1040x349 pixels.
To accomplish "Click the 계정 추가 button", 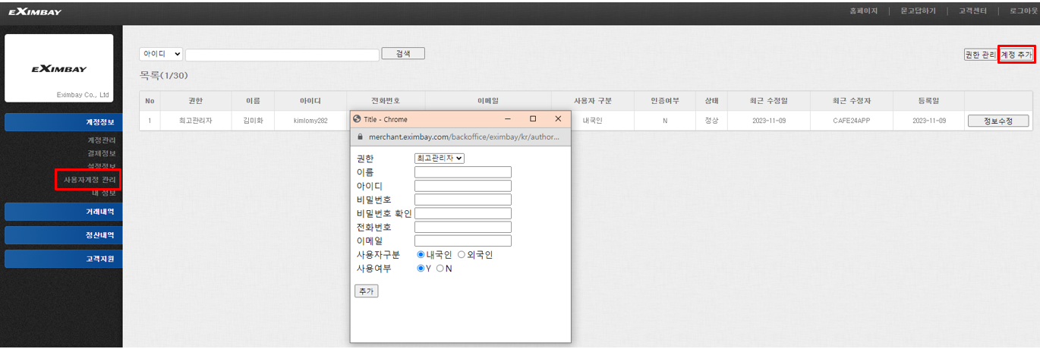I will 1016,55.
